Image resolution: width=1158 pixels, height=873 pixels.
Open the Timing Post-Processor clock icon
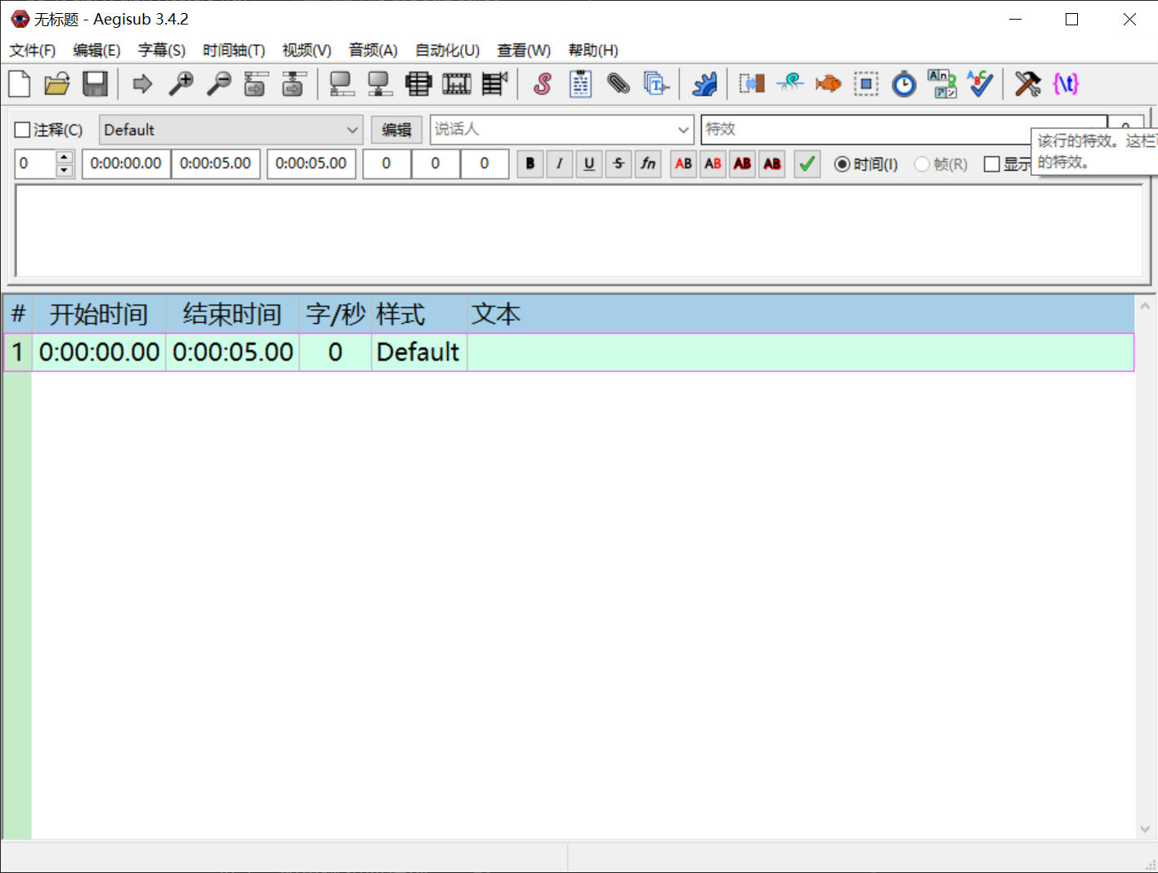(904, 83)
